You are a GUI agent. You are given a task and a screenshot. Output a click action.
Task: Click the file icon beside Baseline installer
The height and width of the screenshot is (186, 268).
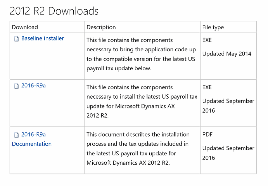(16, 39)
